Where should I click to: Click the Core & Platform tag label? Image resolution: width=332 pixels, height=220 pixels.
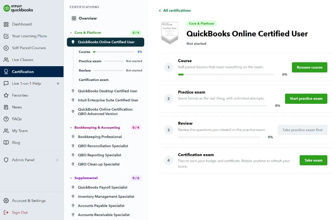201,24
